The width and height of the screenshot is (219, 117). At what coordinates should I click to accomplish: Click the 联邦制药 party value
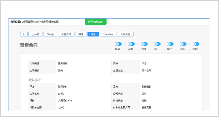[x=146, y=87]
